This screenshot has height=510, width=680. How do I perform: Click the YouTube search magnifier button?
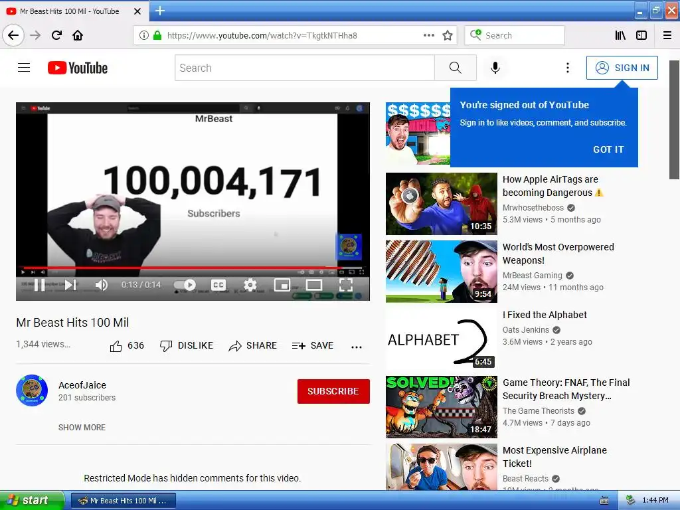click(456, 68)
